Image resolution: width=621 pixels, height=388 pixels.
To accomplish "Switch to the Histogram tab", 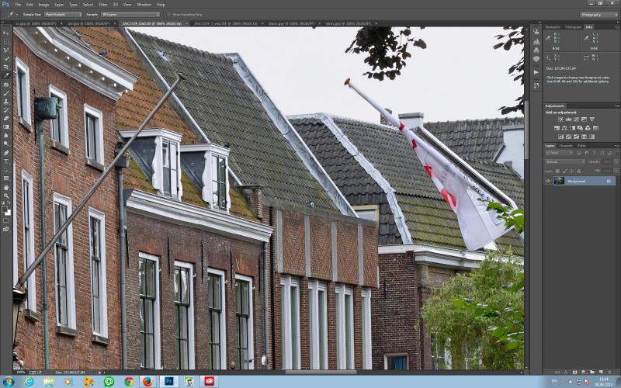I will [573, 27].
